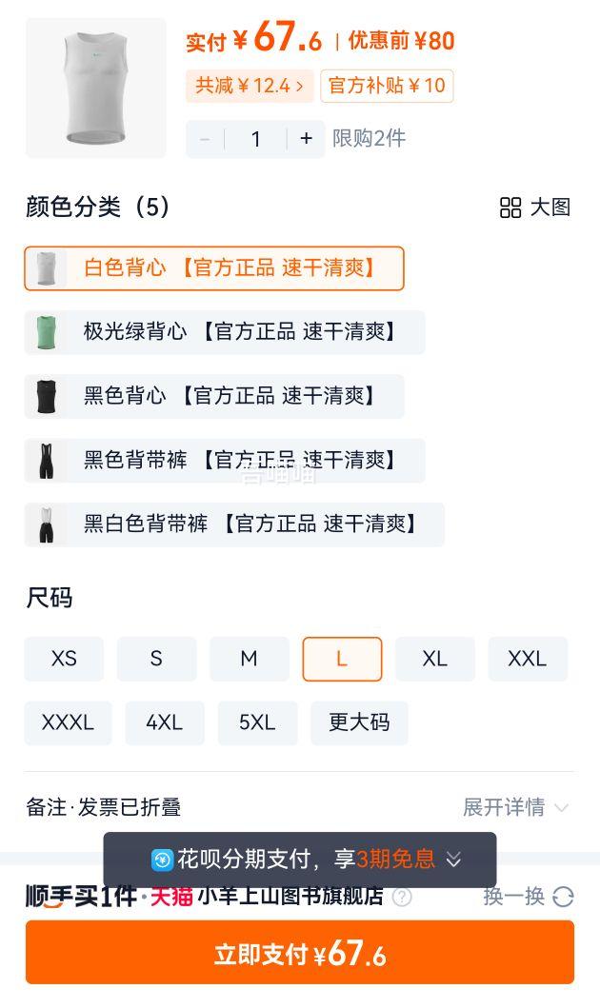This screenshot has width=600, height=1008.
Task: Increase quantity with the plus button
Action: [306, 138]
